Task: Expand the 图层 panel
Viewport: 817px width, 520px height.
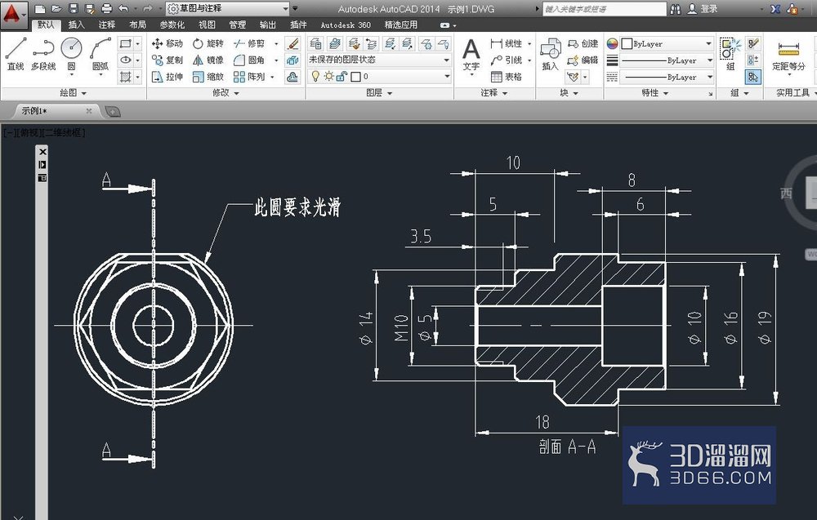Action: (x=379, y=92)
